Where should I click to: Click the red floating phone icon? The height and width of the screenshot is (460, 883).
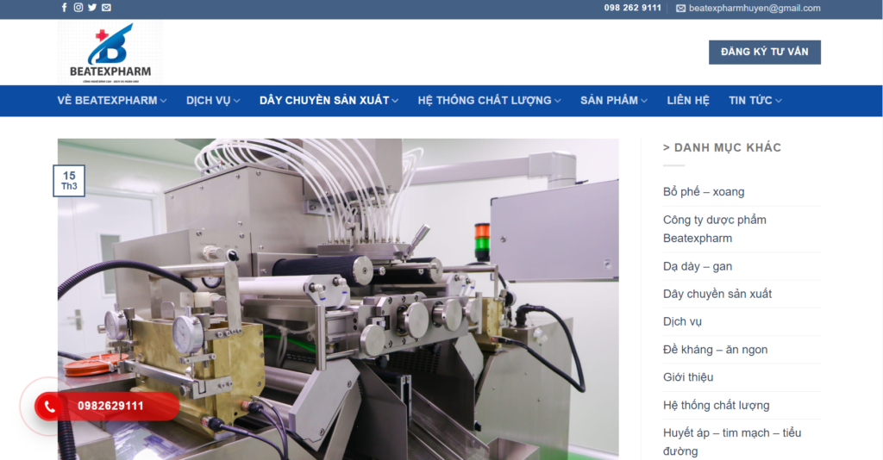pos(50,406)
